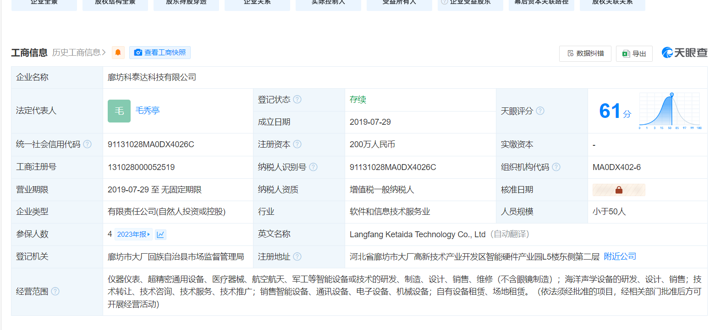Image resolution: width=715 pixels, height=330 pixels.
Task: Click help icon next to 天眼评分
Action: (540, 111)
